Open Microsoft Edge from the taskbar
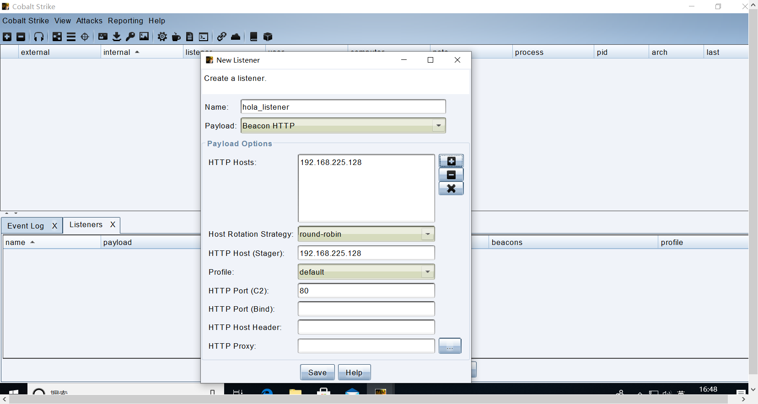Screen dimensions: 758x404 pyautogui.click(x=267, y=392)
